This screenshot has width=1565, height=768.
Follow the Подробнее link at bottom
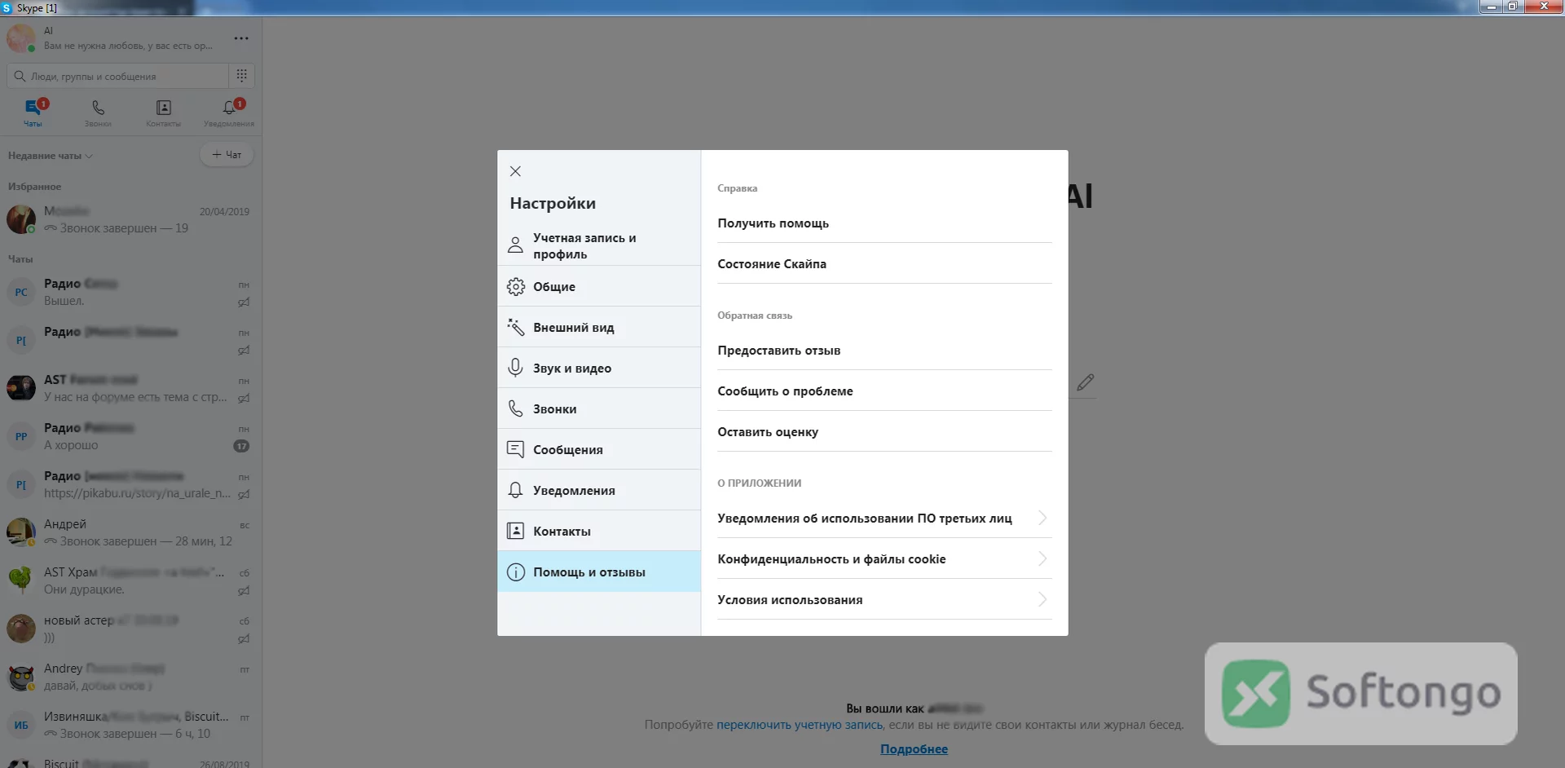coord(914,749)
